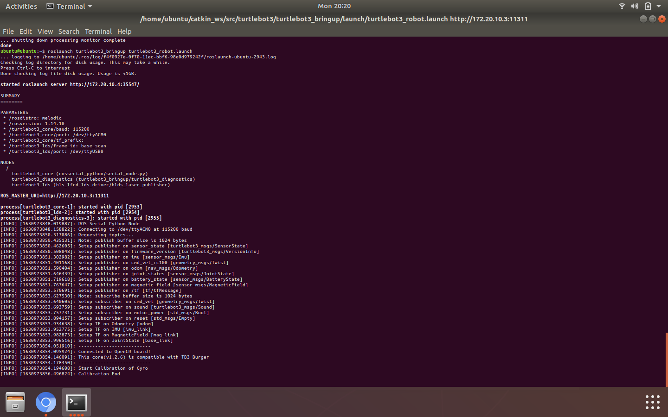
Task: Close the terminal window
Action: click(662, 19)
